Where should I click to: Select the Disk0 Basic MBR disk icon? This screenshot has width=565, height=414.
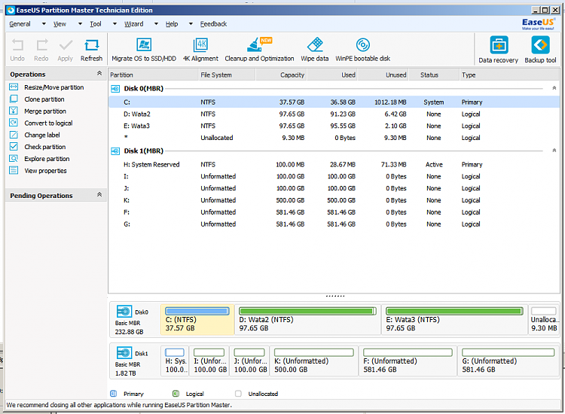[x=124, y=312]
